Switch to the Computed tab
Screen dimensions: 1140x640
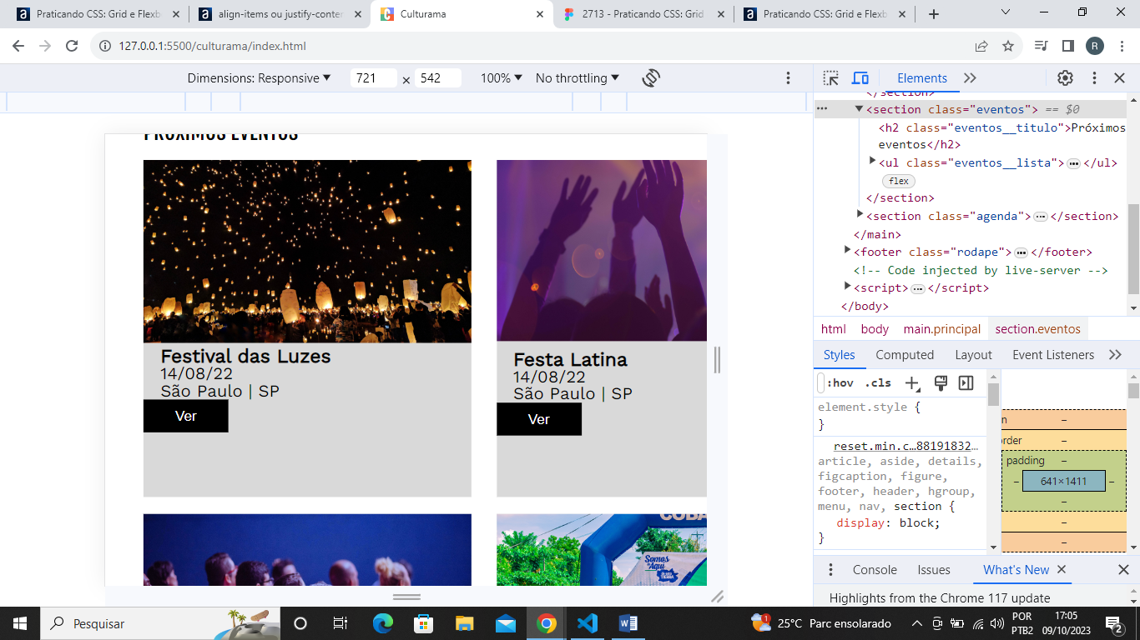pos(905,355)
